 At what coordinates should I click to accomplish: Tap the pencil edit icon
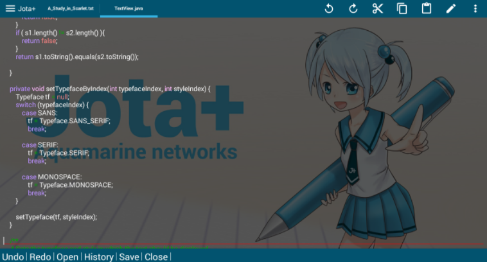[451, 8]
